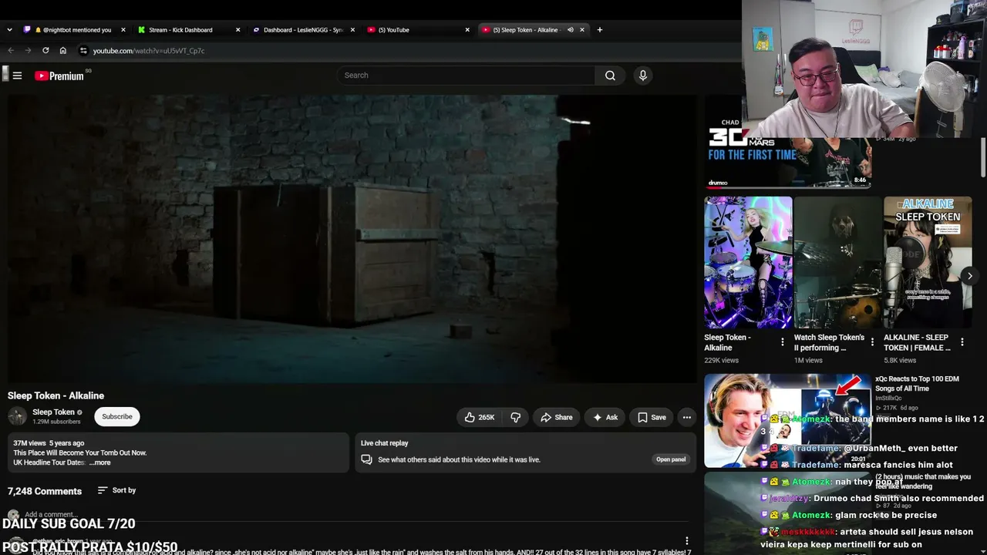Switch to the nightbot mentioned you tab
The image size is (987, 555).
(x=76, y=30)
